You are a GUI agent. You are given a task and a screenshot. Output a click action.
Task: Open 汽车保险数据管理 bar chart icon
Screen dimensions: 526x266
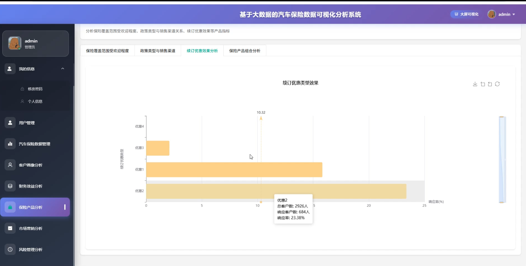pyautogui.click(x=10, y=144)
